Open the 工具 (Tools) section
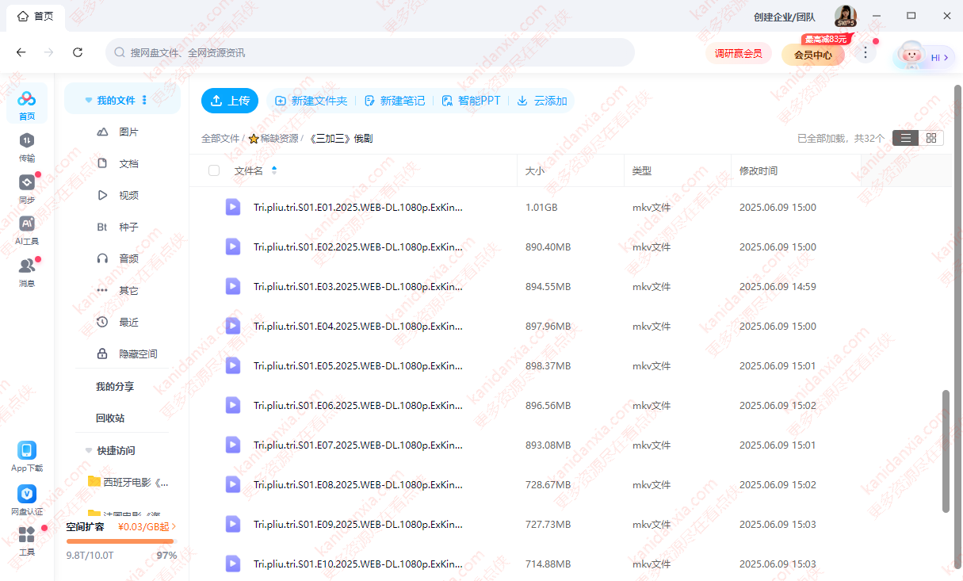Image resolution: width=963 pixels, height=581 pixels. click(x=26, y=542)
